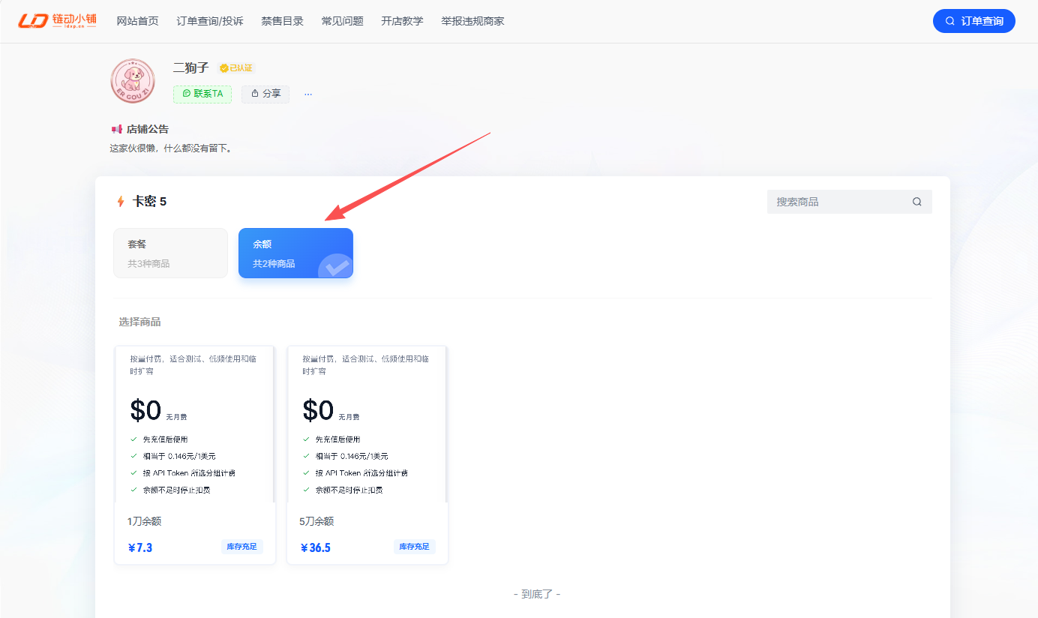This screenshot has width=1038, height=618.
Task: Click 举报违规商家 in the header
Action: (x=472, y=21)
